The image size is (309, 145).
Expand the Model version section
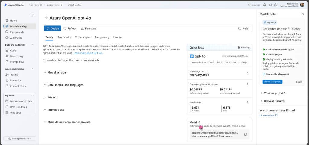pyautogui.click(x=55, y=72)
